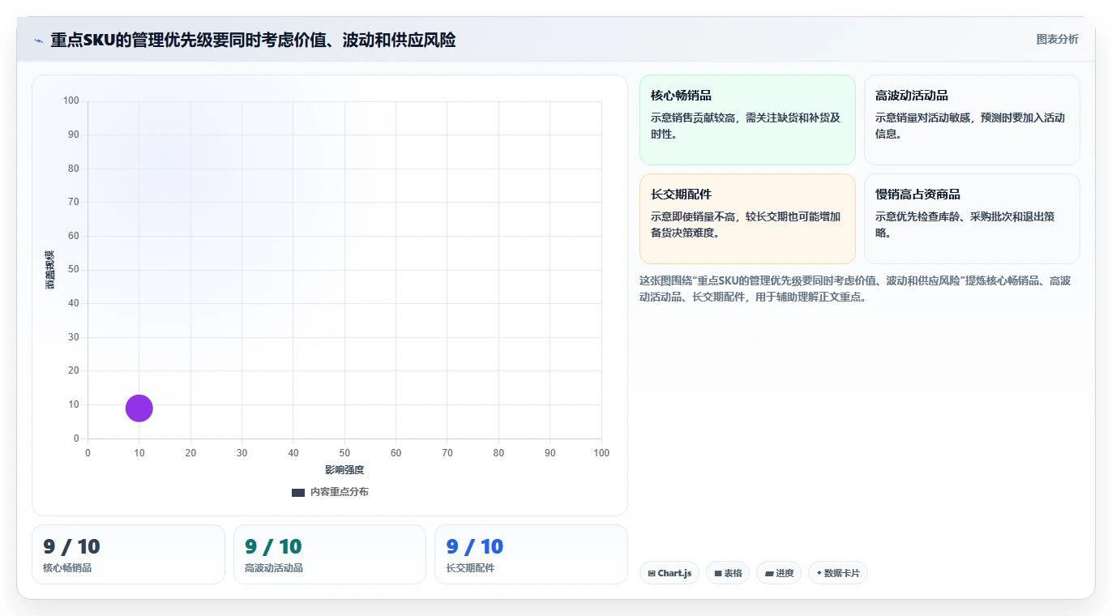
Task: Select the Chart.js tag chip
Action: coord(669,573)
